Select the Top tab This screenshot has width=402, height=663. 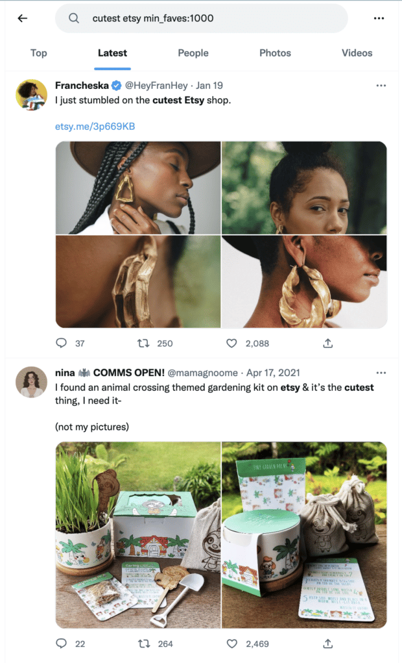click(x=38, y=53)
